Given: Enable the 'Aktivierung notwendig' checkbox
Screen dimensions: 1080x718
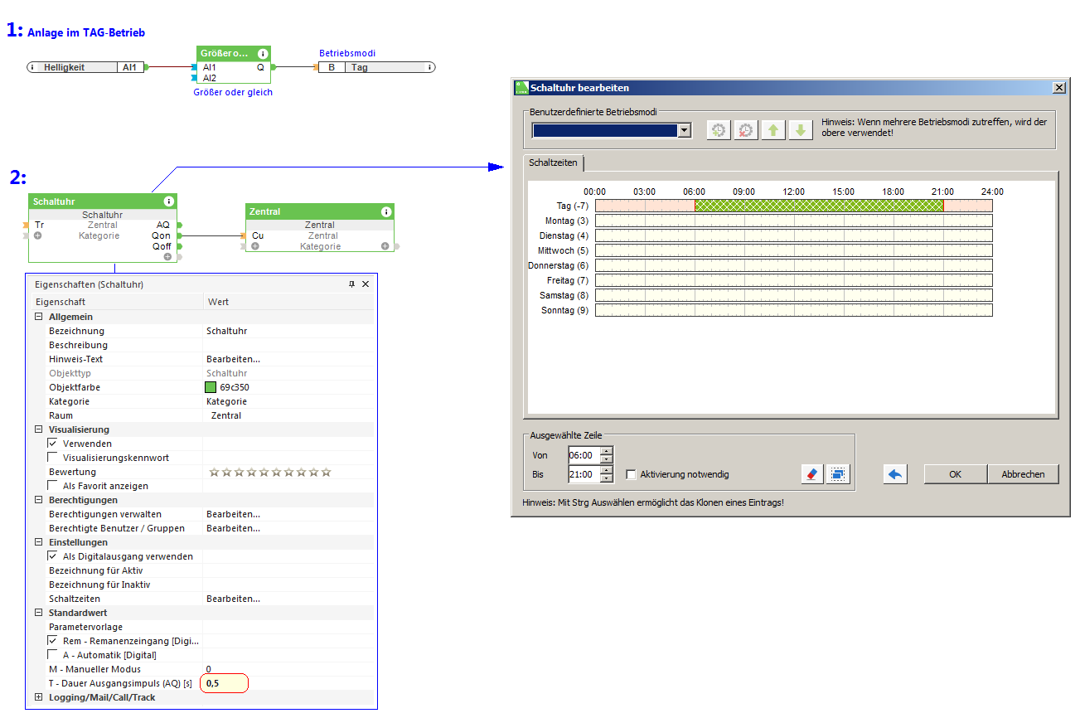Looking at the screenshot, I should [x=632, y=474].
